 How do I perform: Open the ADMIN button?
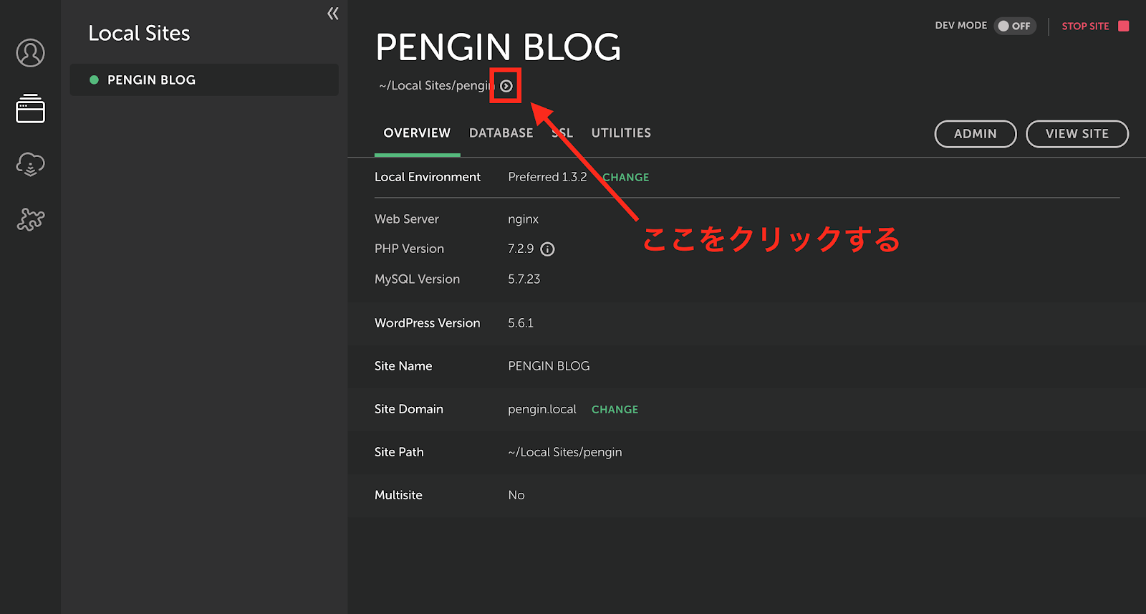(976, 134)
